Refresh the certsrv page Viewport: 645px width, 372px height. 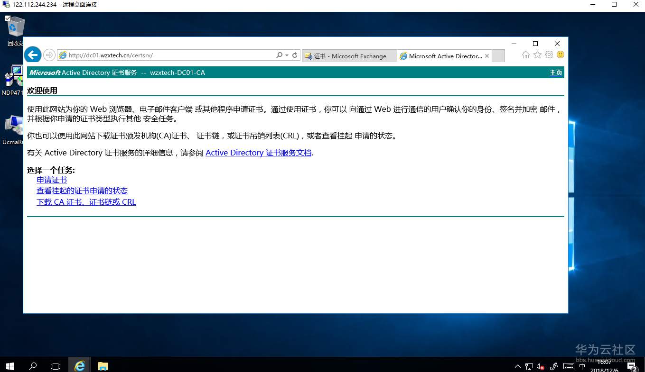tap(294, 55)
